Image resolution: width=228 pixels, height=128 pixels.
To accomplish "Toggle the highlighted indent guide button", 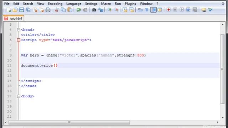I will 153,10.
